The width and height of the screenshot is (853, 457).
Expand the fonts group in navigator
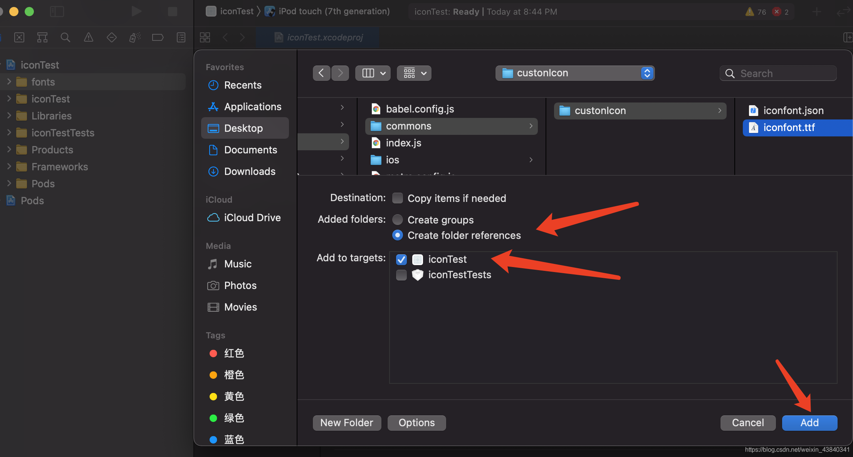[9, 82]
